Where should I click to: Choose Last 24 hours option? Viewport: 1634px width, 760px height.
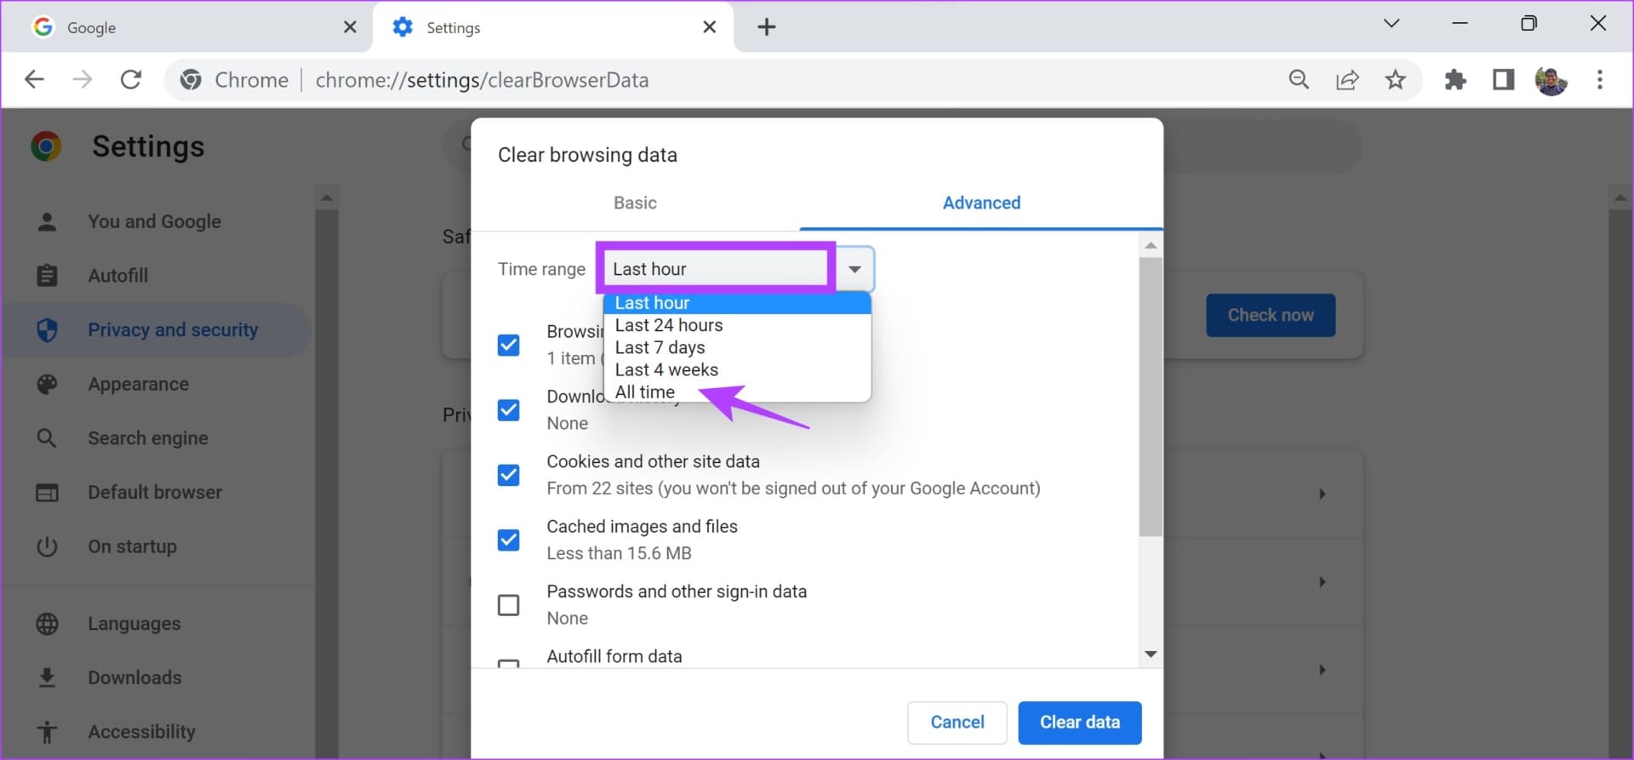[669, 325]
